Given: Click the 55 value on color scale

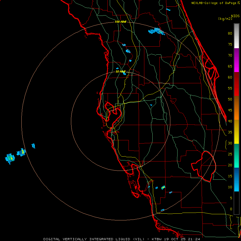Looking at the screenshot, I should tap(230, 88).
